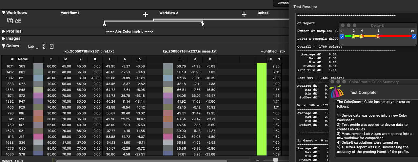Select the Workflow 2 header
This screenshot has width=418, height=162.
coord(169,13)
